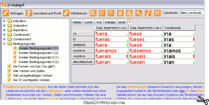
Task: Click the Abfragen pencil icon
Action: (6, 13)
